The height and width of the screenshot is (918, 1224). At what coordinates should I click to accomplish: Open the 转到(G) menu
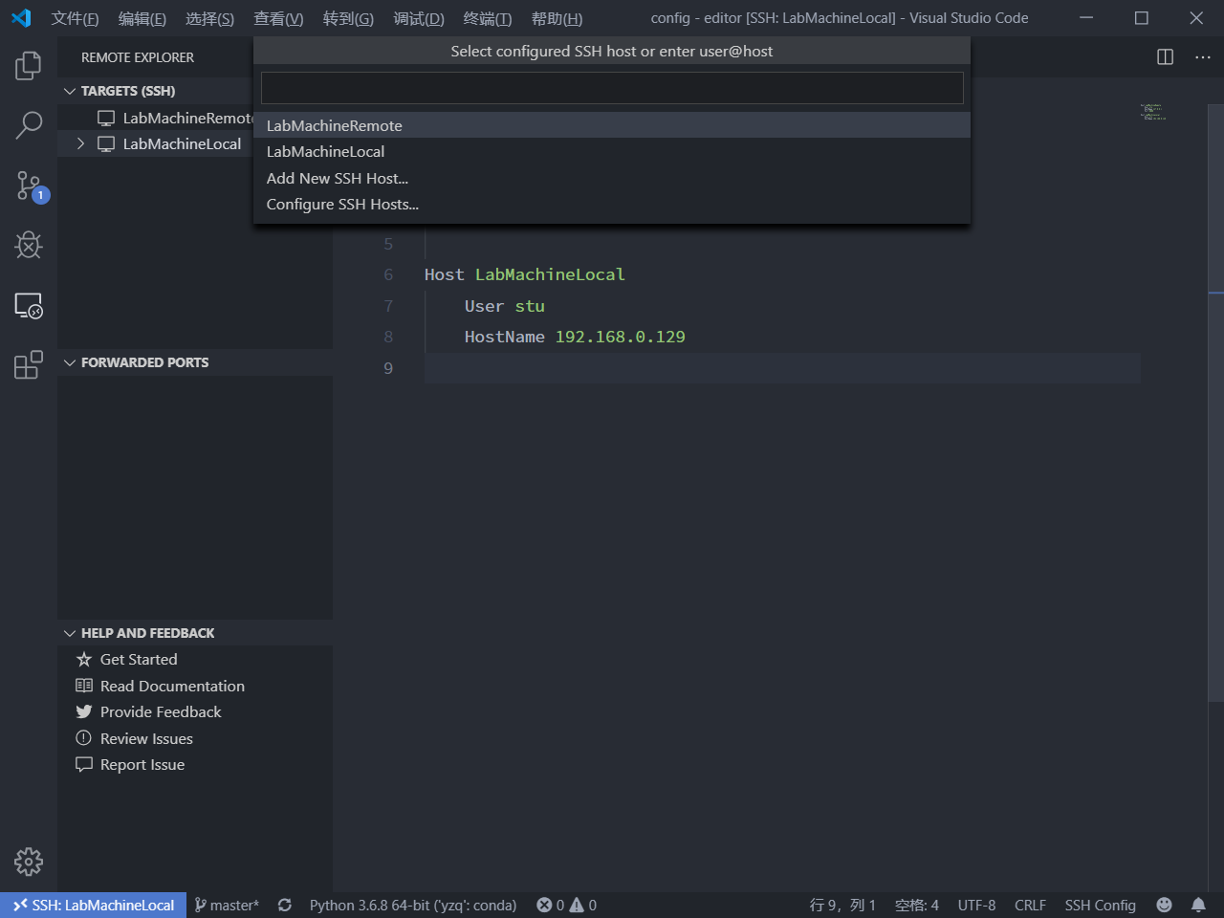tap(348, 18)
